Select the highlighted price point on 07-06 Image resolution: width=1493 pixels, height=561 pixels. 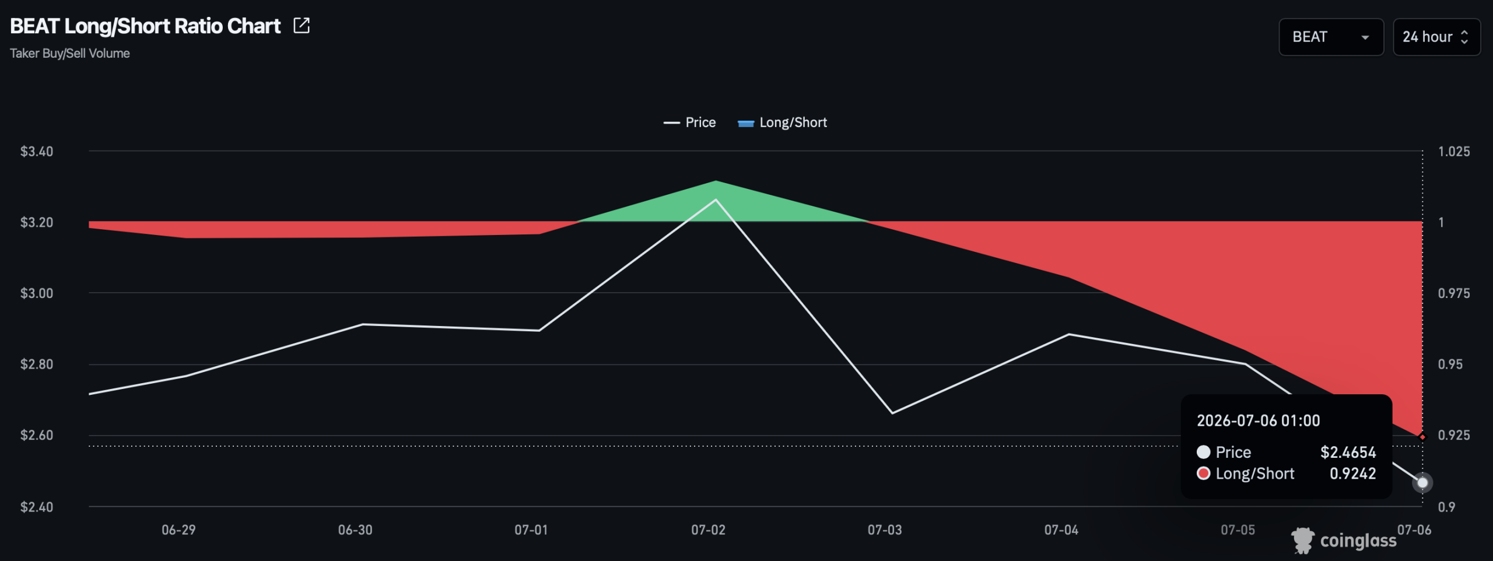tap(1422, 483)
